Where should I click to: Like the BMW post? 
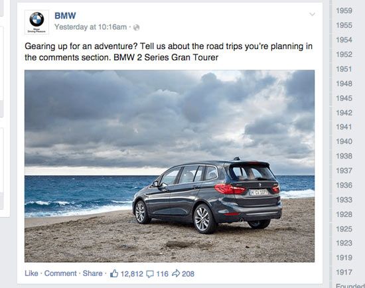[31, 273]
